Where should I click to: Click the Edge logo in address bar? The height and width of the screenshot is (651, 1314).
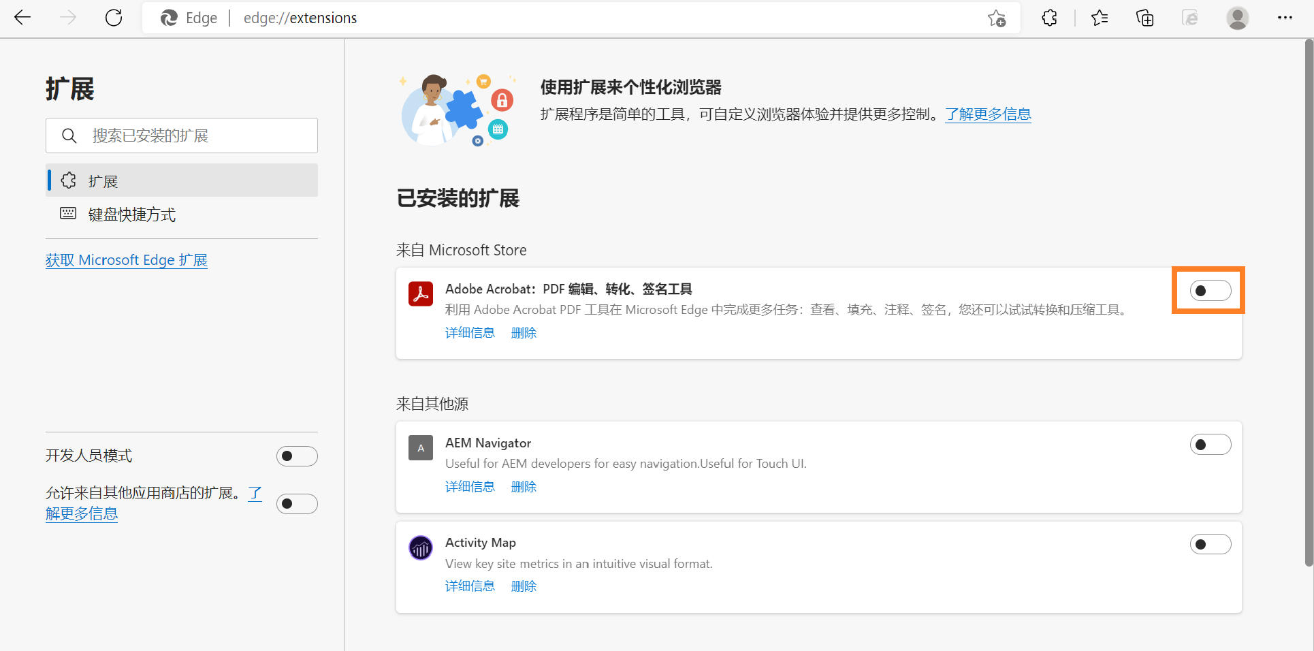169,18
